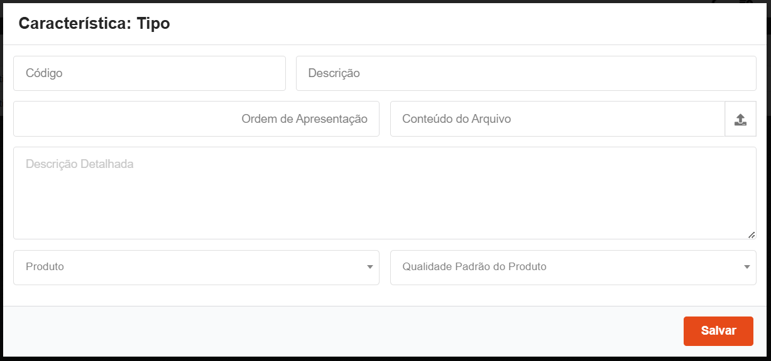Choose a product from the Produto selector

click(196, 268)
